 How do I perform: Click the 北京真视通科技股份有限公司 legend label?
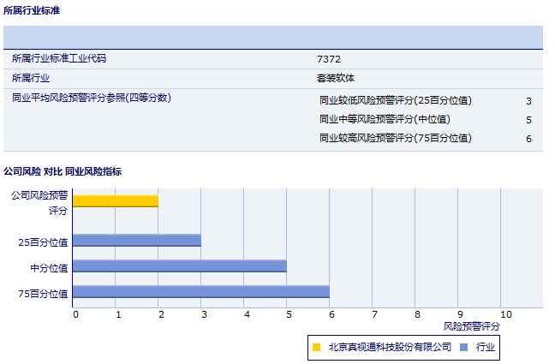390,347
